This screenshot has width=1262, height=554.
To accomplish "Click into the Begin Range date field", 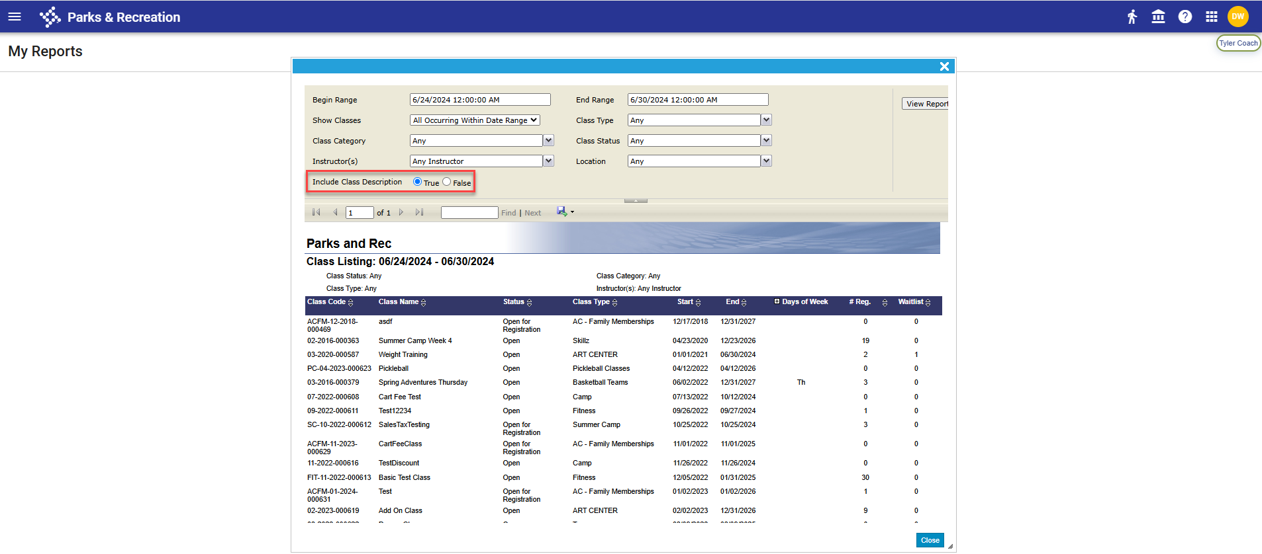I will tap(479, 100).
